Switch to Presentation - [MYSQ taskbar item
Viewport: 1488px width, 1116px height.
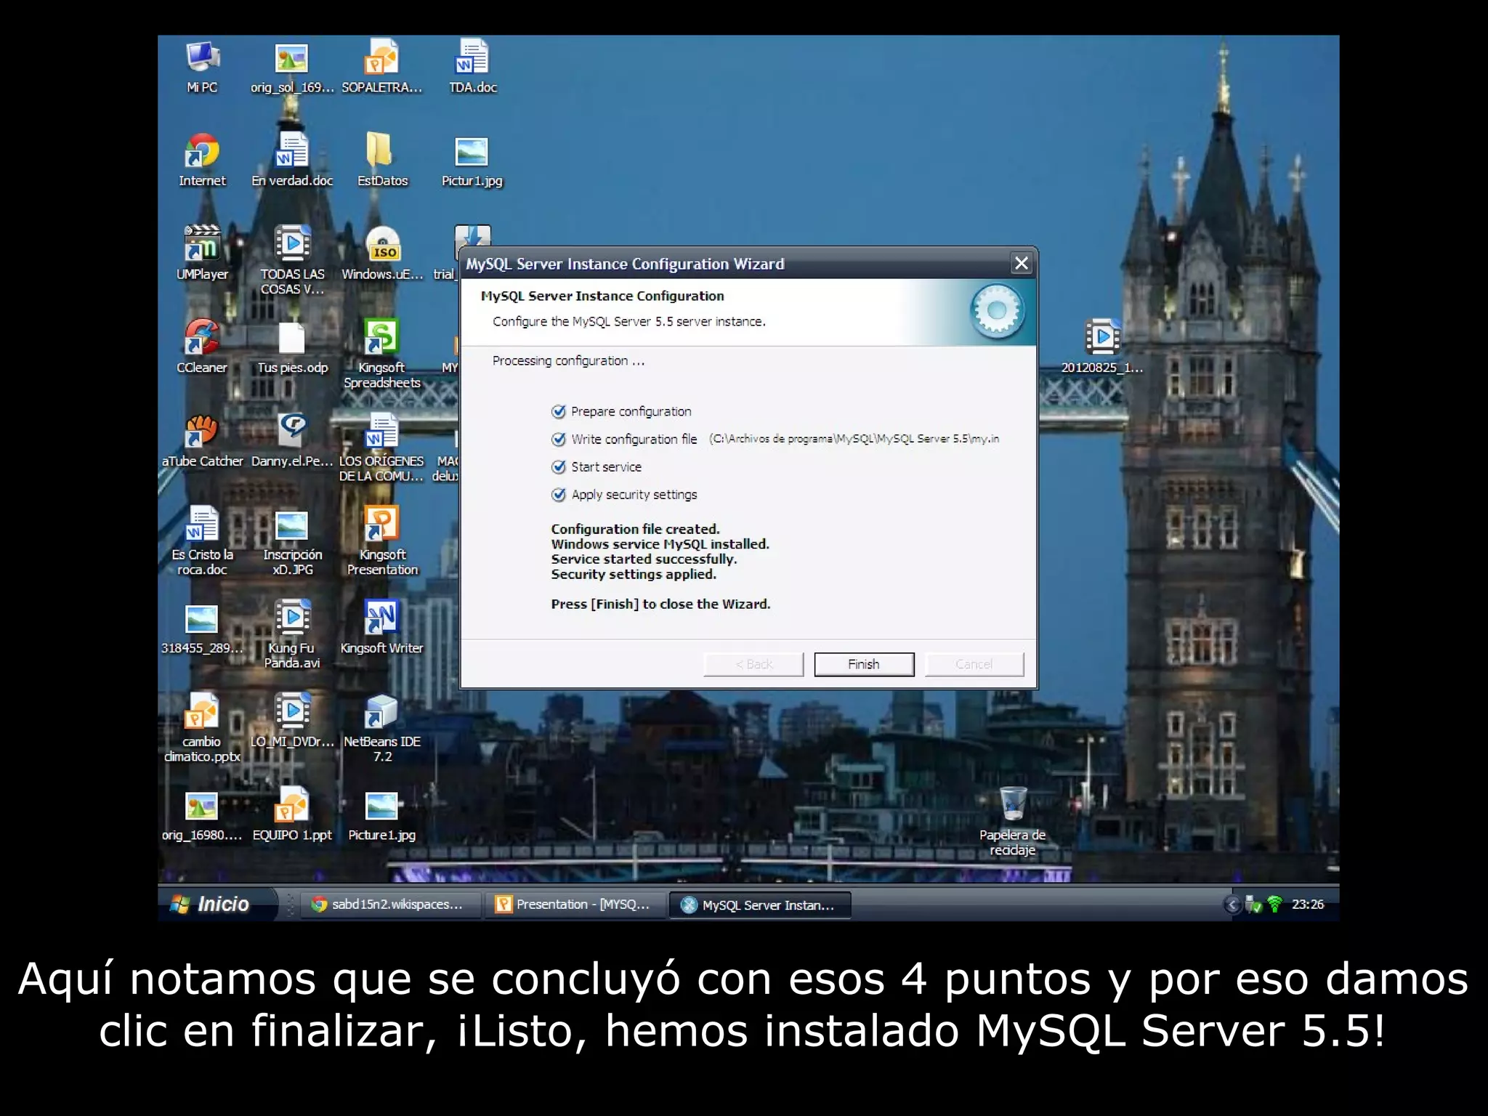pos(573,905)
